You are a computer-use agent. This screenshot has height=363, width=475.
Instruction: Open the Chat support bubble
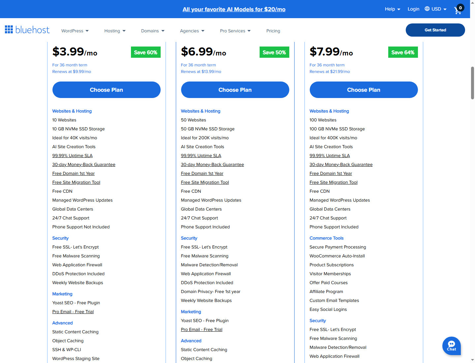tap(451, 346)
